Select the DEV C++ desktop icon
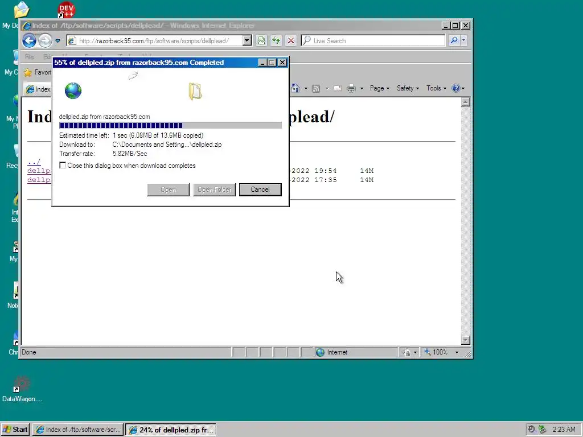The image size is (583, 437). pos(66,10)
